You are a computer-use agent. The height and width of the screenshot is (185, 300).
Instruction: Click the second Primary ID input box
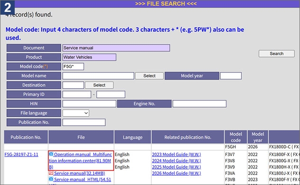(x=111, y=94)
